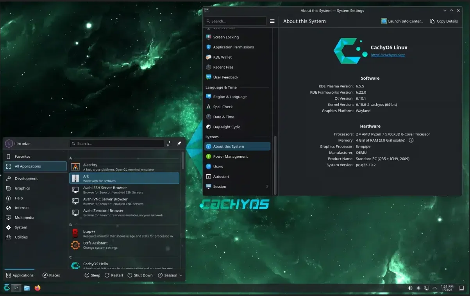The width and height of the screenshot is (470, 296).
Task: Click the System Settings window menu icon
Action: click(x=206, y=11)
